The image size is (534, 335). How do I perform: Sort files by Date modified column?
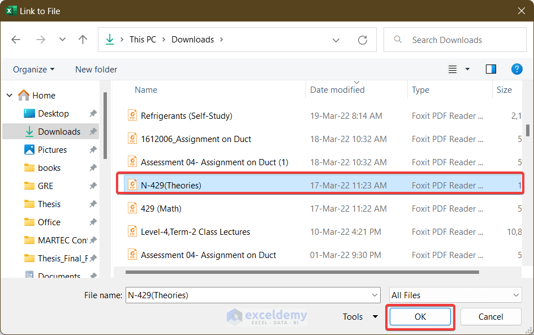pyautogui.click(x=337, y=90)
